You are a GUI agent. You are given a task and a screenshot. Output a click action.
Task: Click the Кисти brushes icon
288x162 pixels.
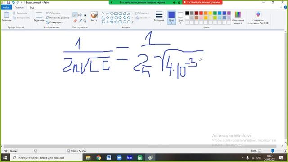94,15
